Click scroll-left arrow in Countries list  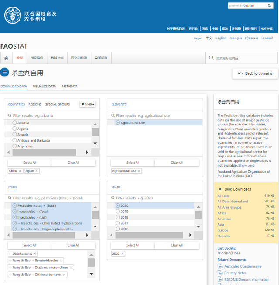(8, 152)
